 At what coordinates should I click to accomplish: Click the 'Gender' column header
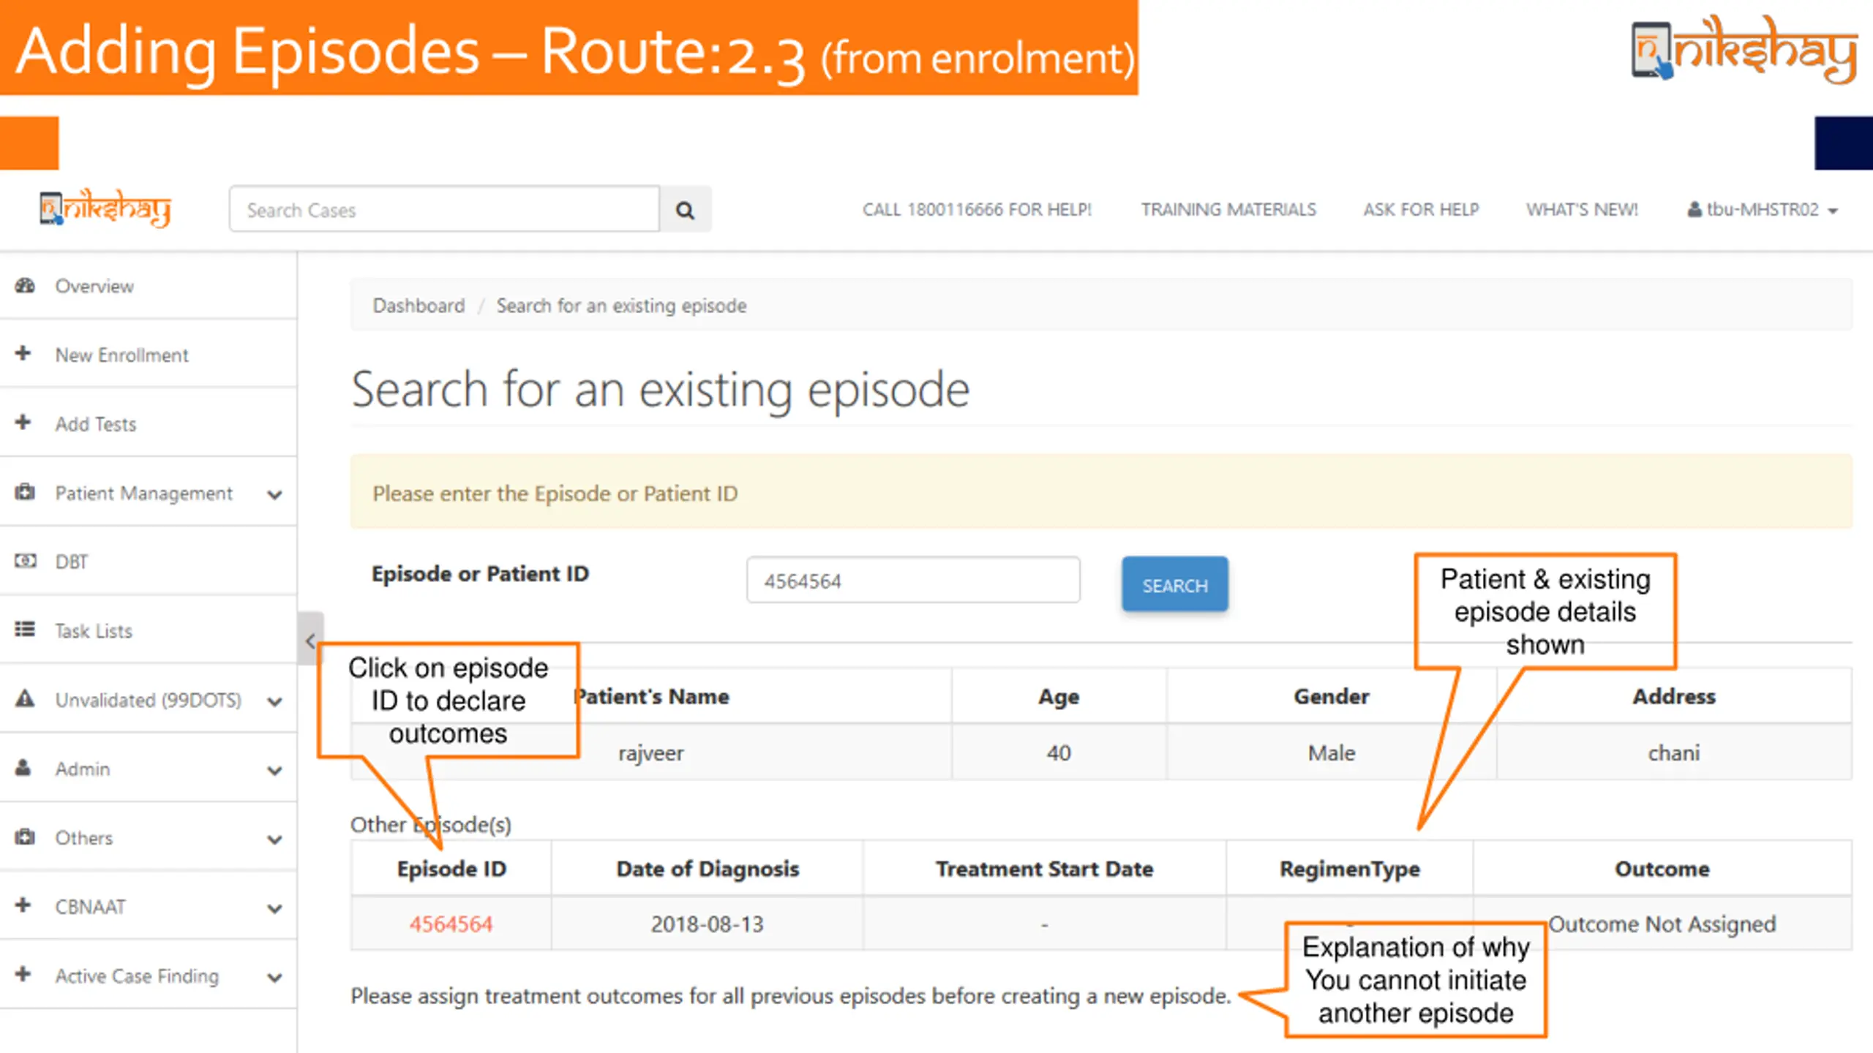tap(1332, 696)
